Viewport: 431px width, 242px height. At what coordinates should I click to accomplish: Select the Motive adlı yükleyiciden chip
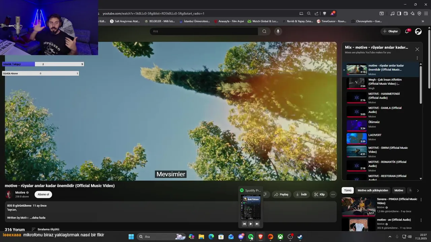[x=373, y=190]
